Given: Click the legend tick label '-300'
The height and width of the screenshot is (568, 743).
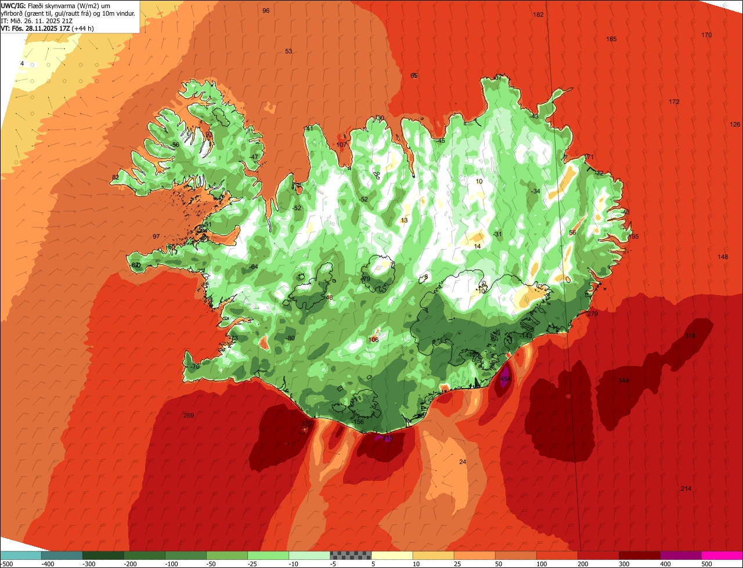Looking at the screenshot, I should pyautogui.click(x=89, y=563).
